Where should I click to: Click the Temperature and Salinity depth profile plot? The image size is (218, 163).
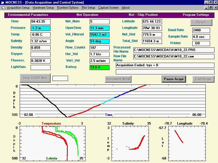(x=52, y=143)
